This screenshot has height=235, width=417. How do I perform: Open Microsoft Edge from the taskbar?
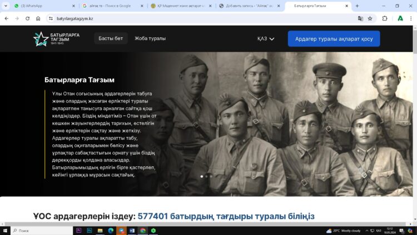coord(111,231)
